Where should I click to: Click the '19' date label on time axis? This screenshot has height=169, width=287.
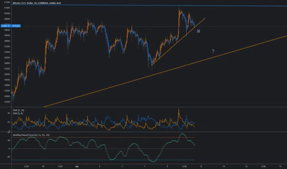click(x=280, y=167)
